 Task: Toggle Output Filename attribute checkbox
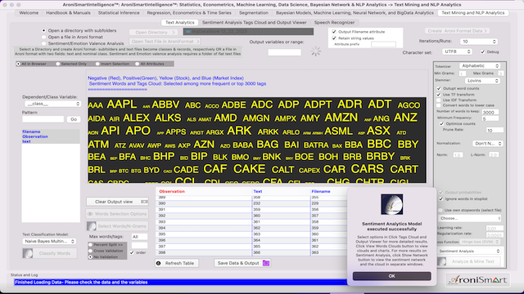pyautogui.click(x=334, y=32)
